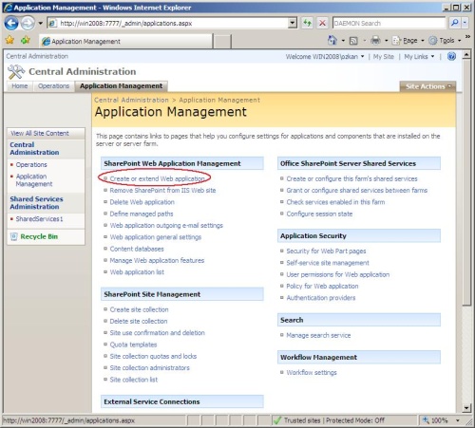Image resolution: width=475 pixels, height=428 pixels.
Task: Click the Recycle Bin icon
Action: click(x=13, y=236)
